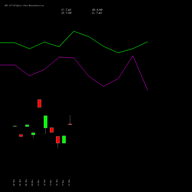Click the last candle with long upper wick

(x=70, y=124)
